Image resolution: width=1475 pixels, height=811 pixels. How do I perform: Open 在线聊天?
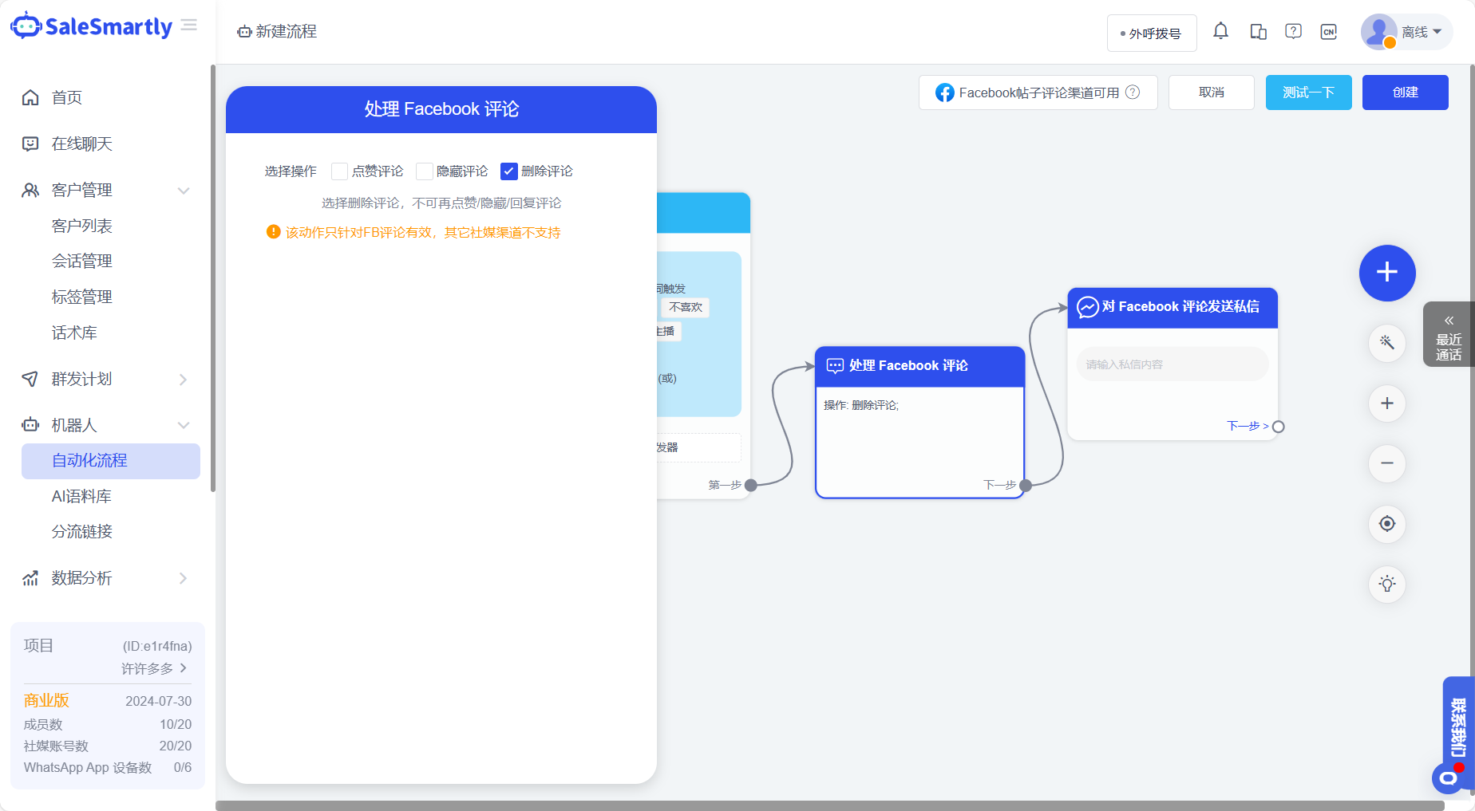[x=82, y=144]
